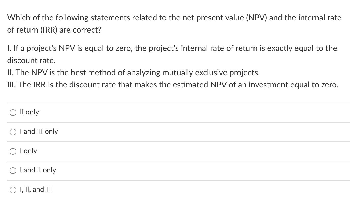Choose the "I and III only" radio button
Image resolution: width=358 pixels, height=205 pixels.
(13, 132)
